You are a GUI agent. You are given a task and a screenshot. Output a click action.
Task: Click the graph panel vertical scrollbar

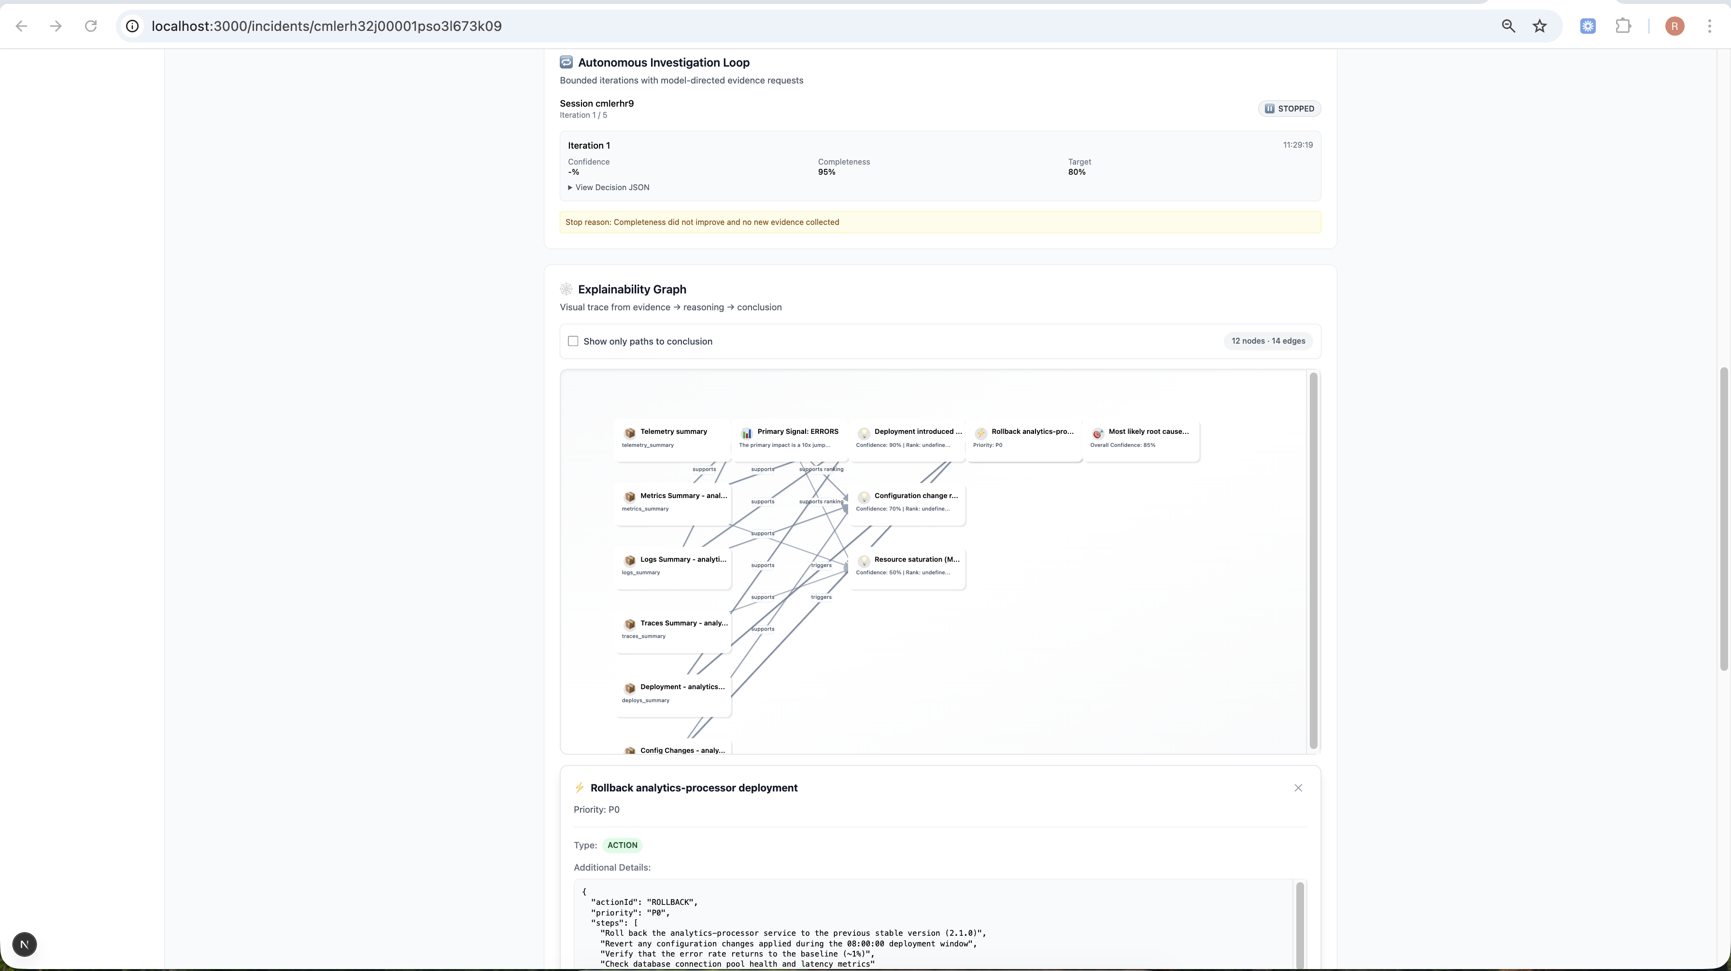point(1313,561)
